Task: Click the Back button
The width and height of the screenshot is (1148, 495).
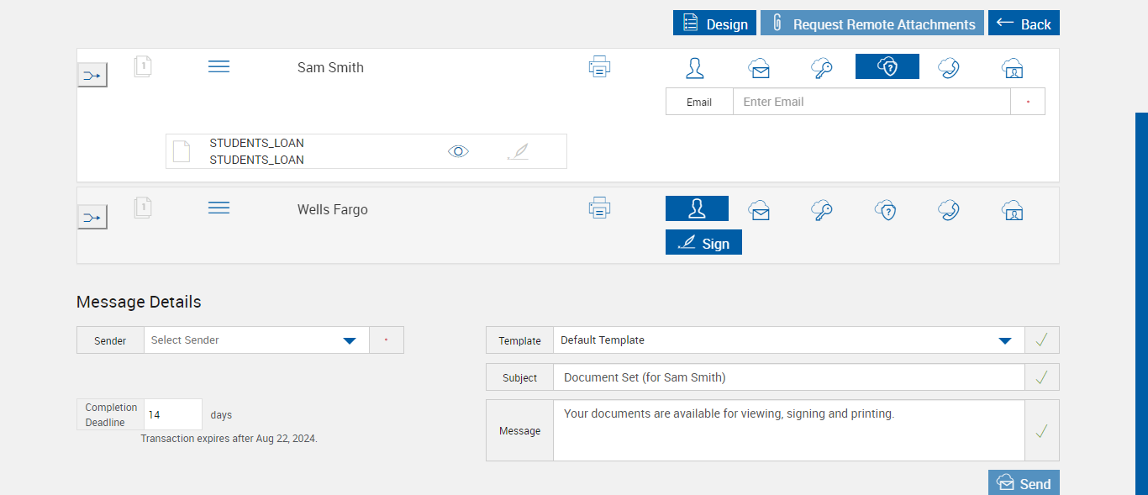Action: pyautogui.click(x=1024, y=24)
